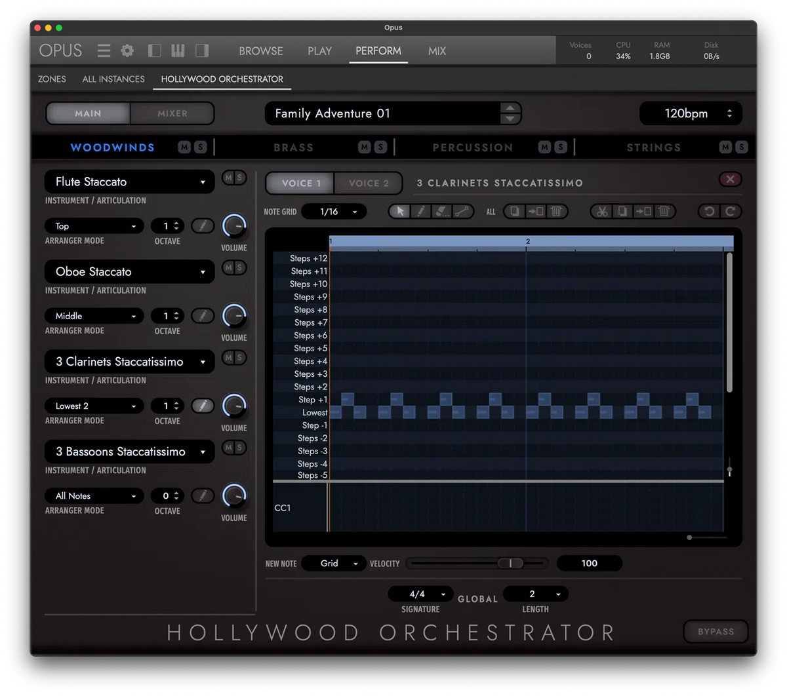Select the Pencil note draw tool
The height and width of the screenshot is (696, 787).
tap(422, 211)
